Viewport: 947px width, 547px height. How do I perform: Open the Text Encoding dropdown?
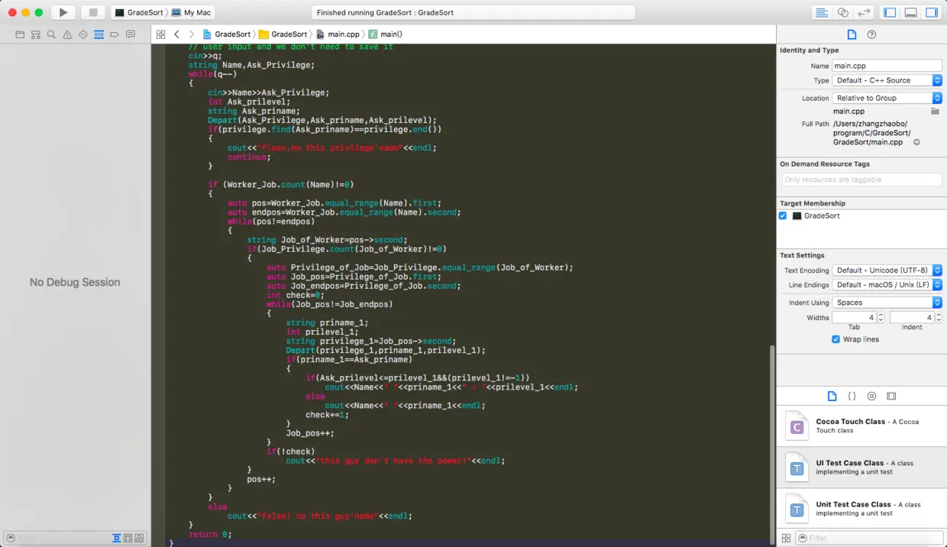click(887, 270)
